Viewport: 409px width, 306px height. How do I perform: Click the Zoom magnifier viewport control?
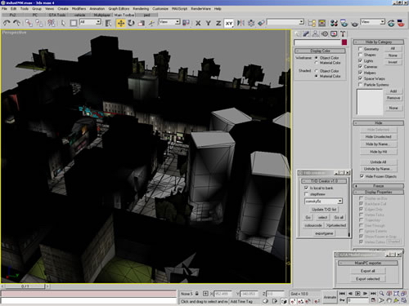pyautogui.click(x=381, y=294)
